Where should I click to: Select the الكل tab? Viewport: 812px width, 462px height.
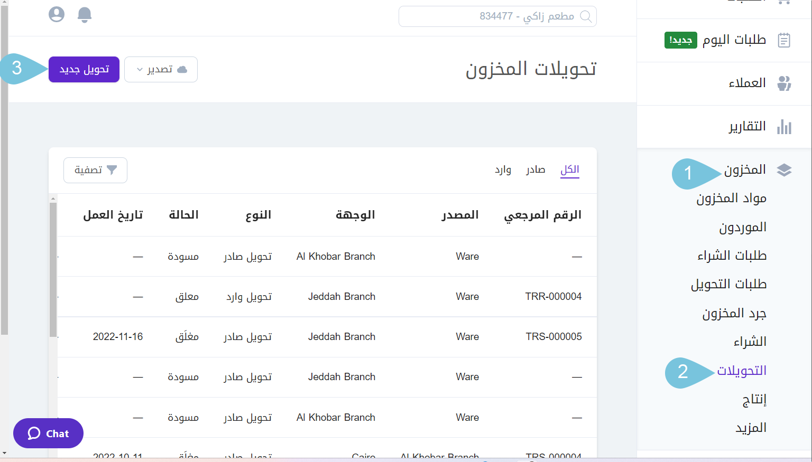tap(569, 169)
